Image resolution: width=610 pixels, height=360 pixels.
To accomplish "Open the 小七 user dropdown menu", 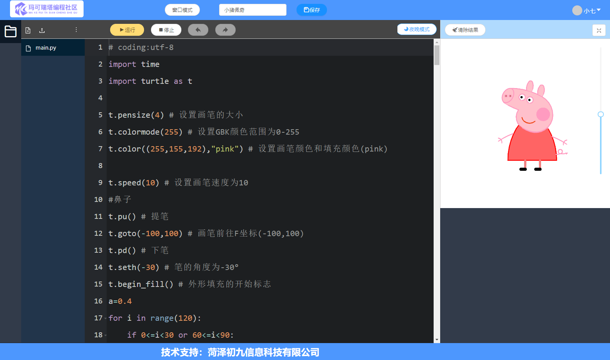I will 587,10.
